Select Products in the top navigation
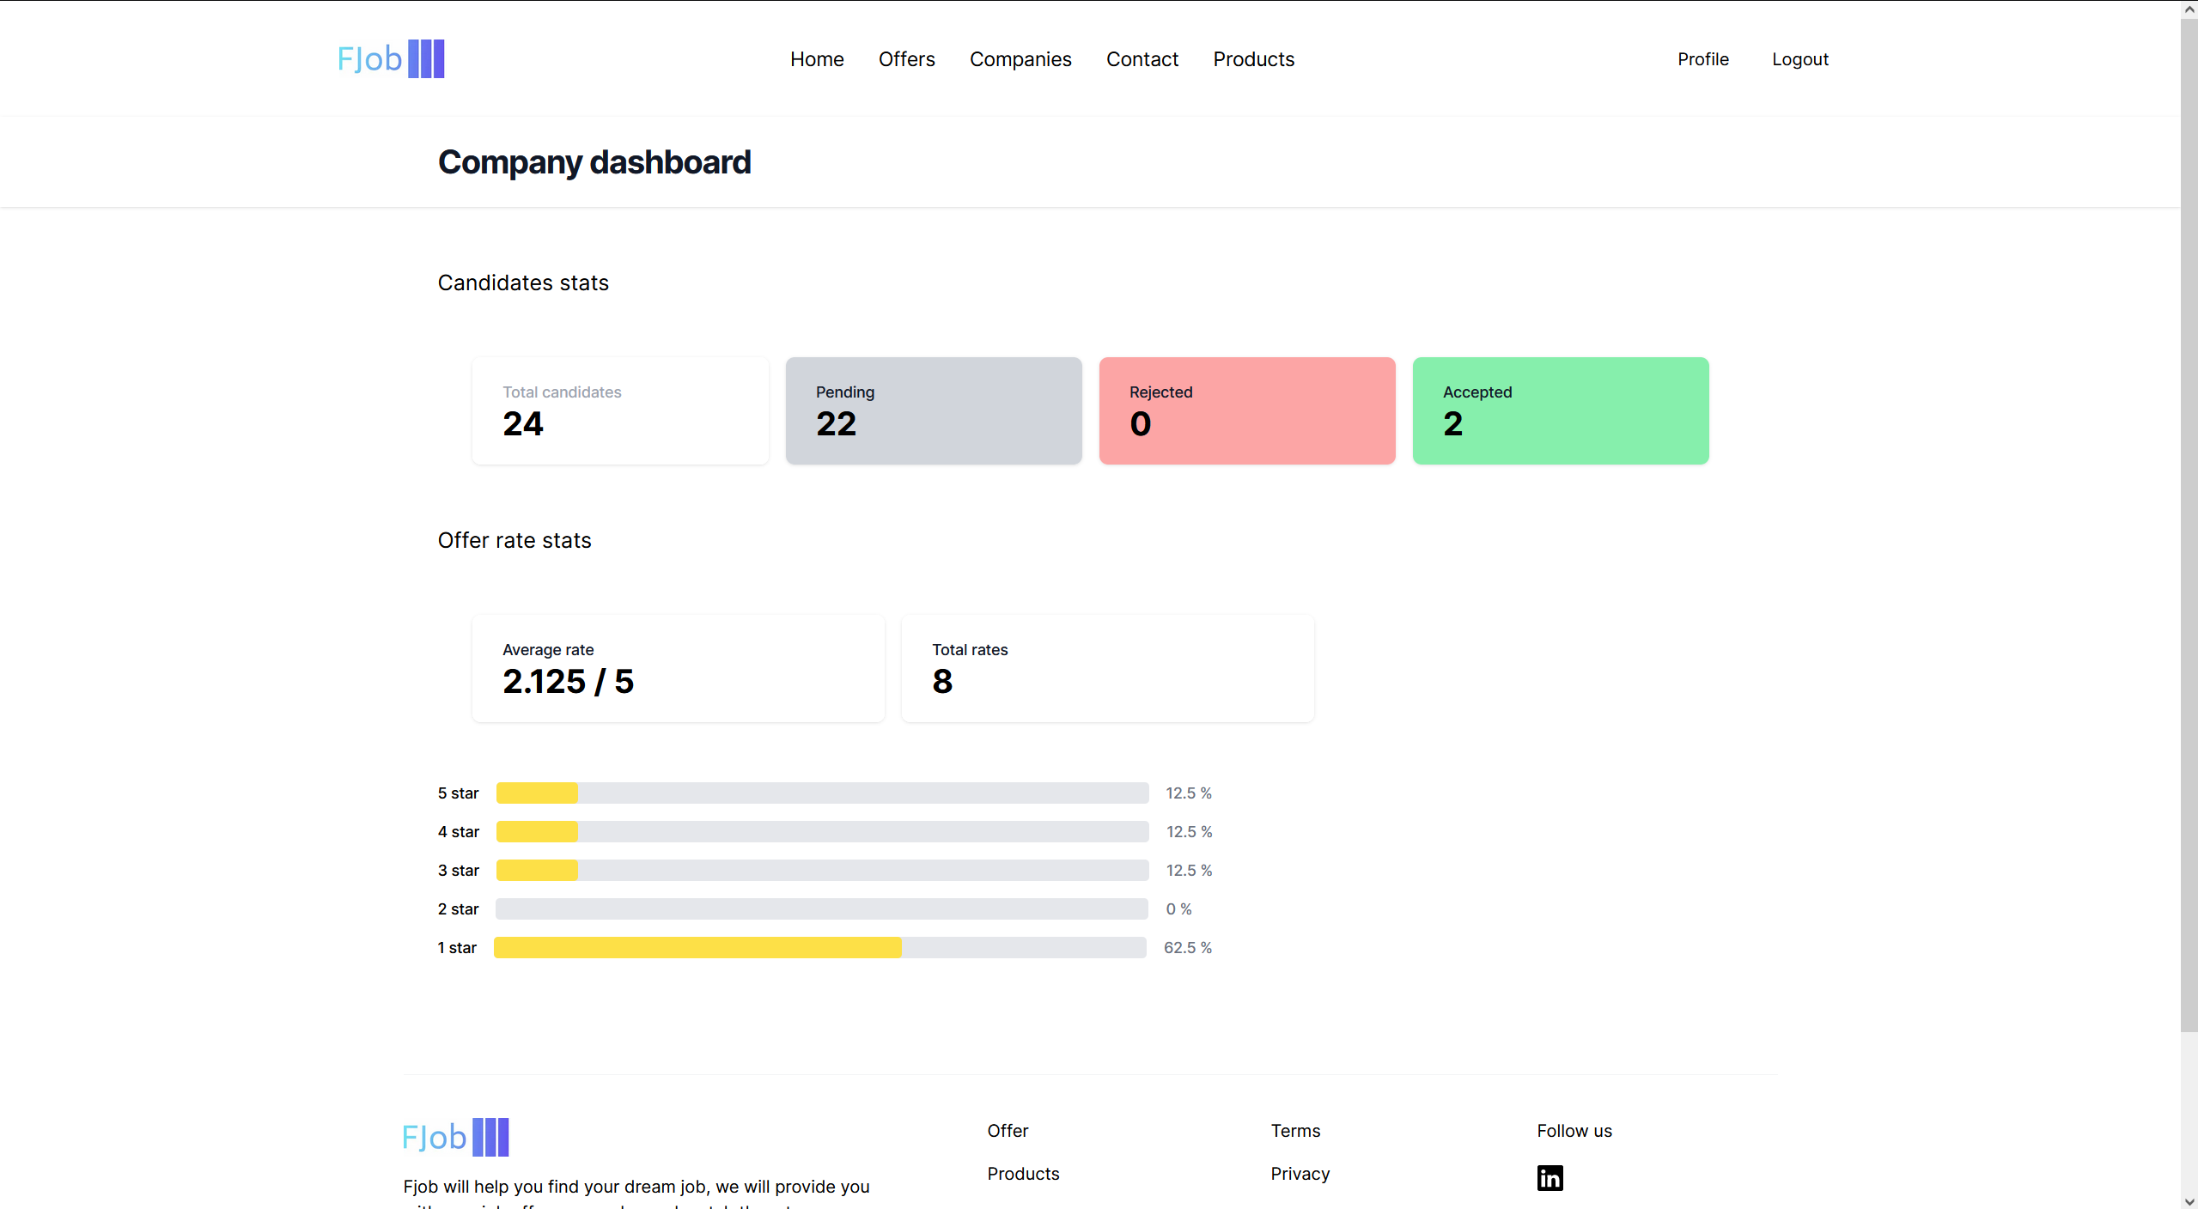The image size is (2198, 1209). click(x=1253, y=59)
